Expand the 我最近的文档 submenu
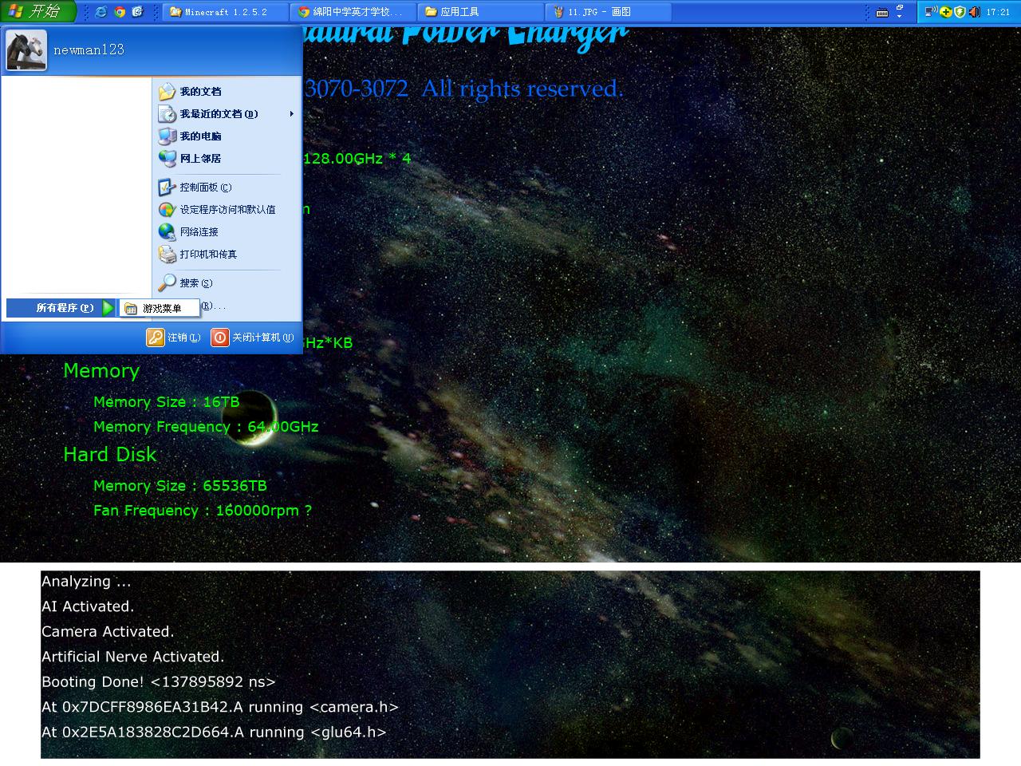1021x766 pixels. coord(227,114)
